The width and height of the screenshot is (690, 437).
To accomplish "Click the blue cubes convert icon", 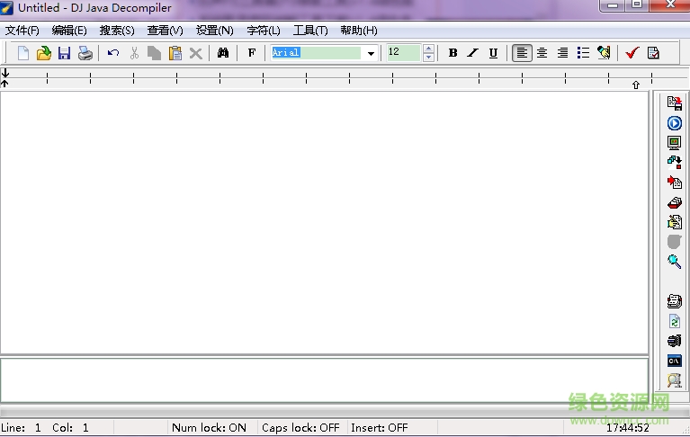I will pos(674,162).
